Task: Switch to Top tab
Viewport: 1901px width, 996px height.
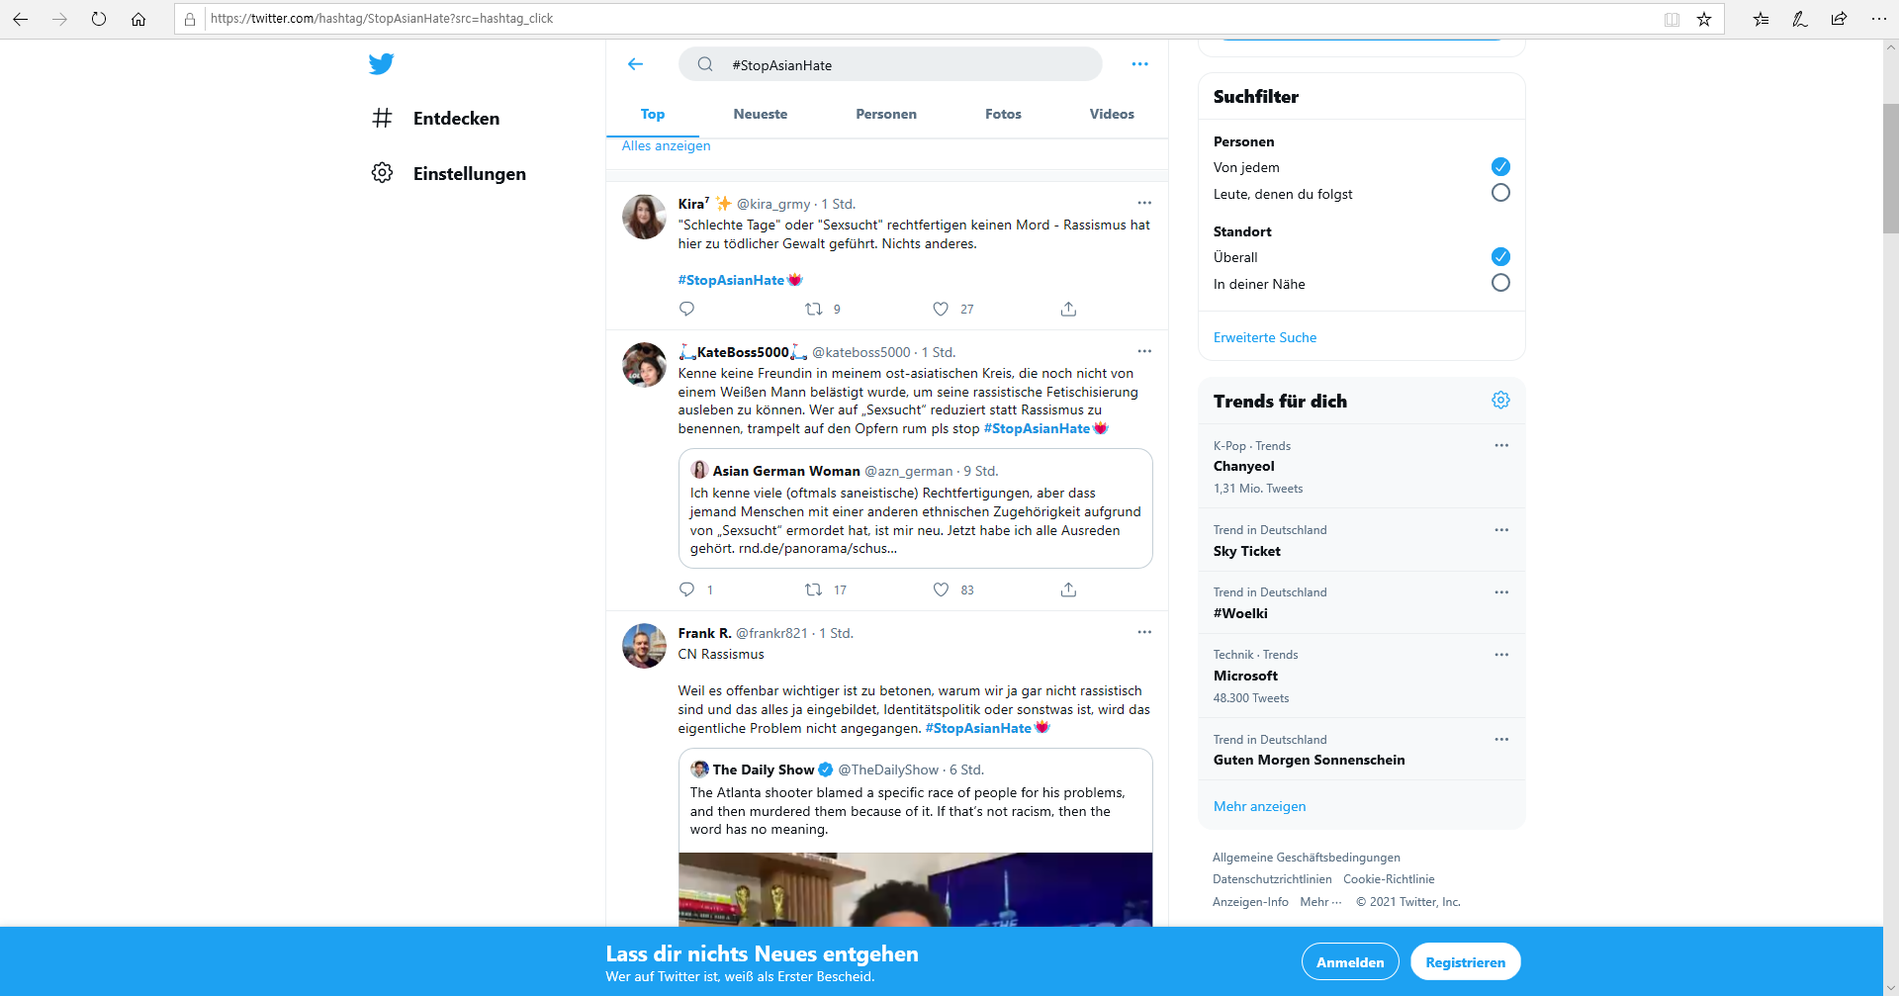Action: [x=653, y=114]
